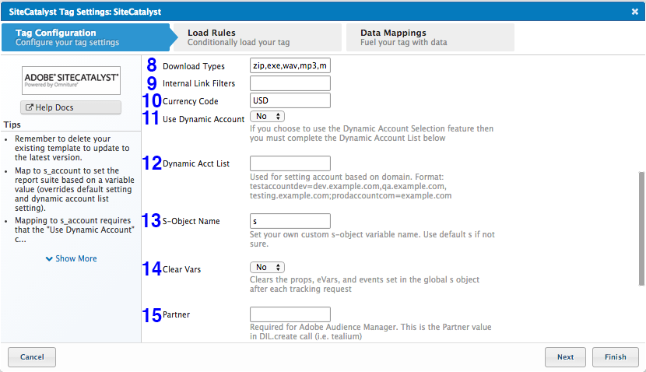Screen dimensions: 646x372
Task: Click the Dynamic Acct List field
Action: pyautogui.click(x=290, y=163)
